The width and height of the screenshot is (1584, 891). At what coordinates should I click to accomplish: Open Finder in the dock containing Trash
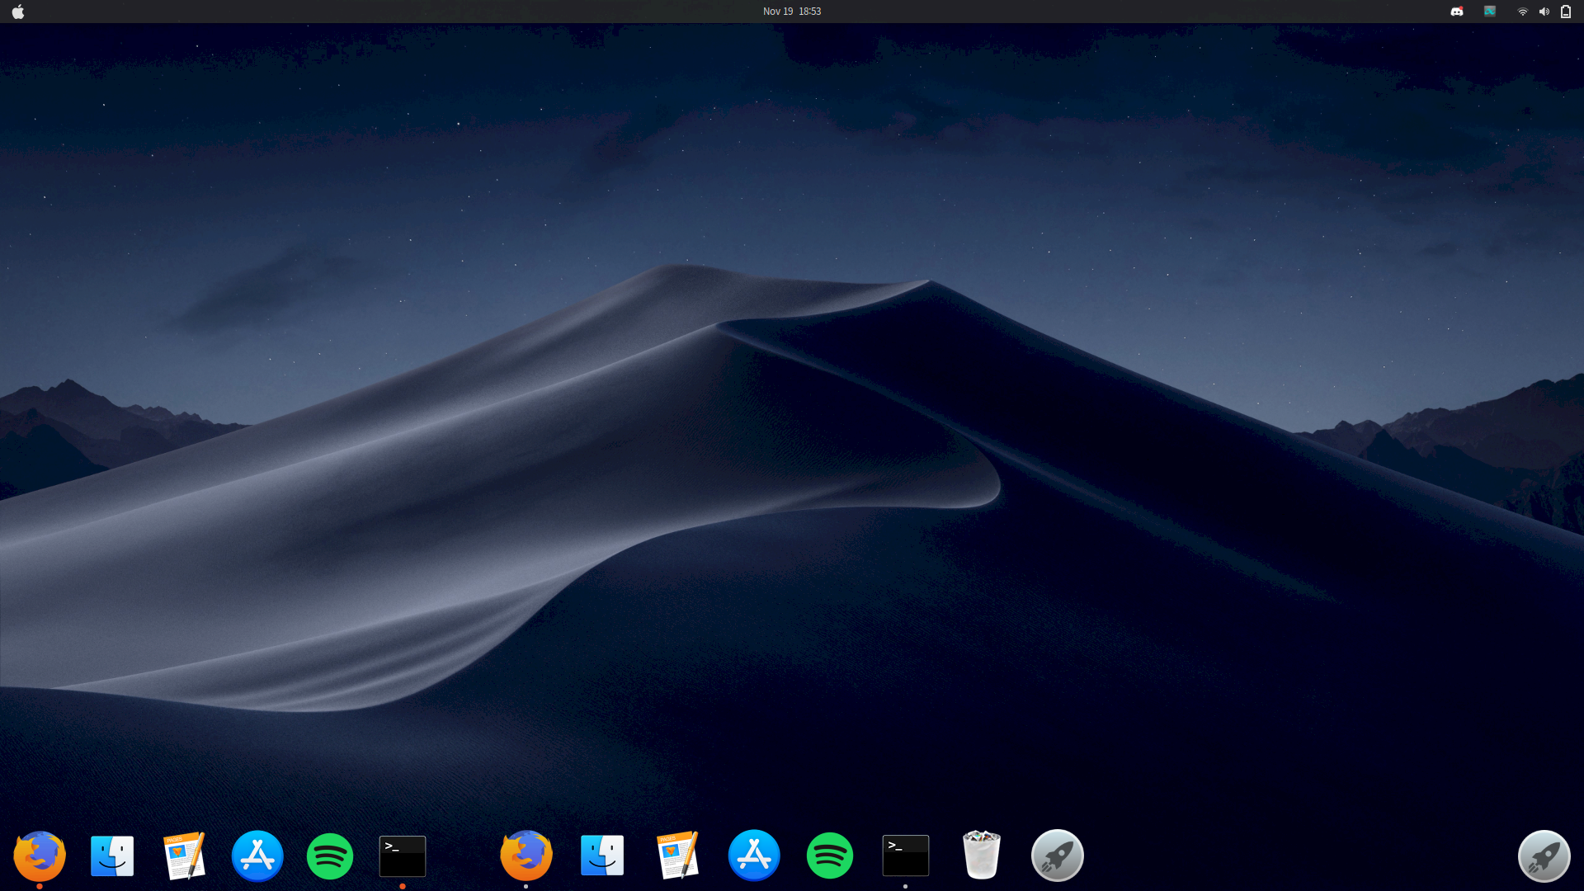(x=602, y=856)
